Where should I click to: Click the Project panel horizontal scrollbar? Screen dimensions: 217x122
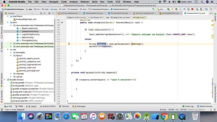pyautogui.click(x=23, y=103)
